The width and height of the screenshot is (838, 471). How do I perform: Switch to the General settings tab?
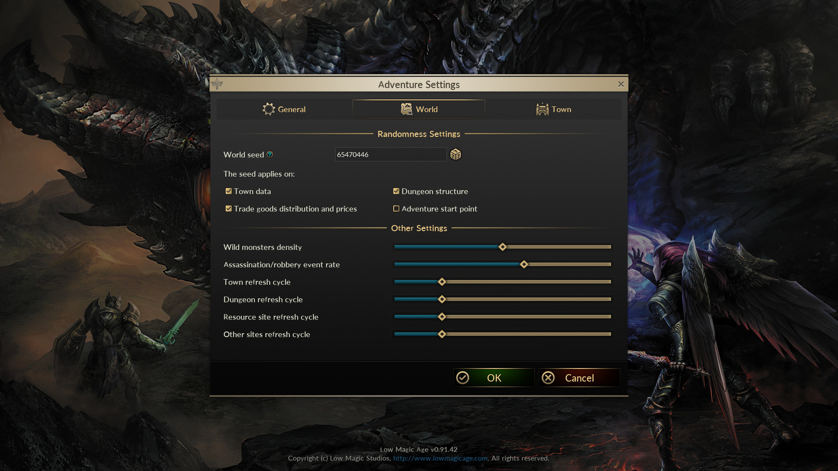point(284,109)
